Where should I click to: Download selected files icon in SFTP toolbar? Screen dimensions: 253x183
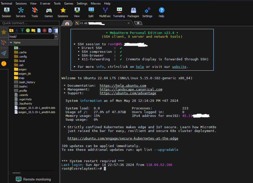(x=17, y=30)
